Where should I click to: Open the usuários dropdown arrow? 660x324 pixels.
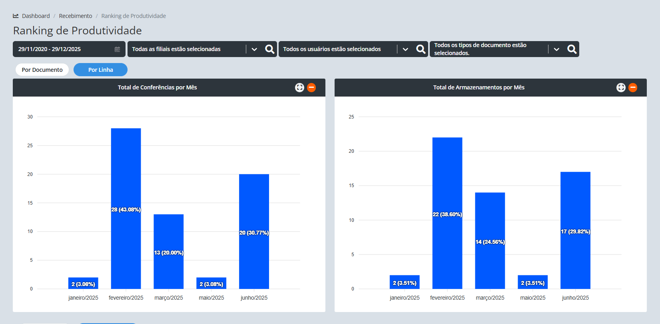pos(405,49)
